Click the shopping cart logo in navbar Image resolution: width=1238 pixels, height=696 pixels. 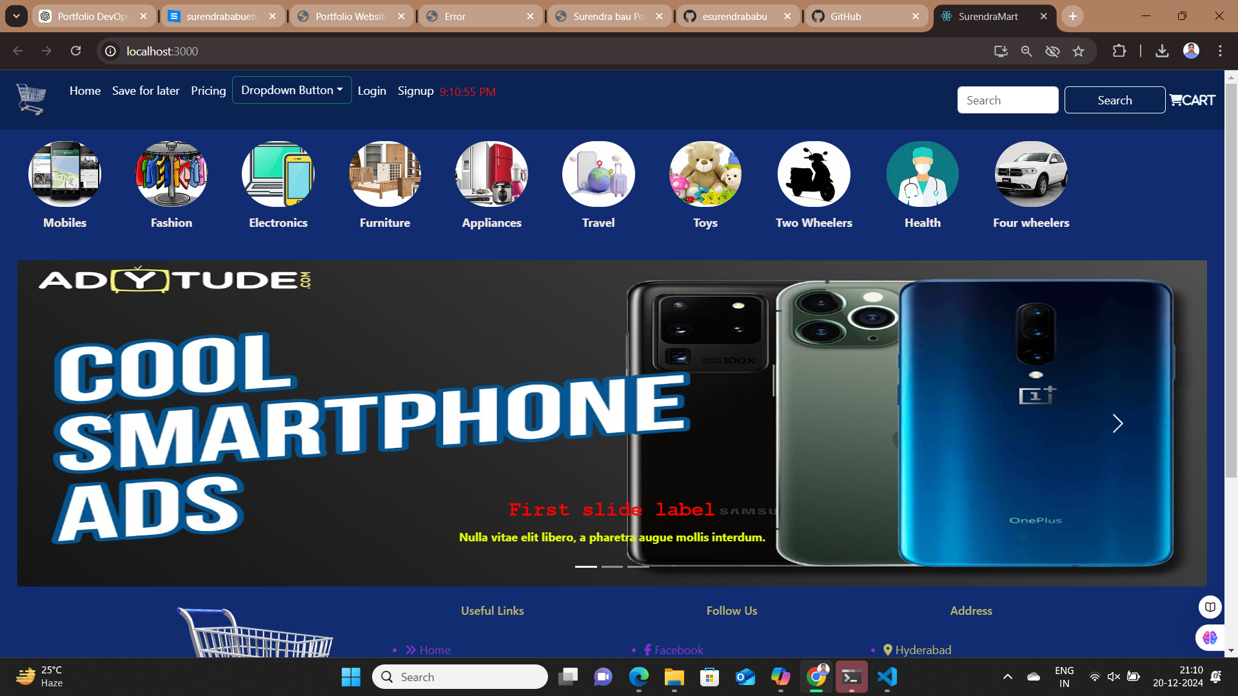point(31,99)
